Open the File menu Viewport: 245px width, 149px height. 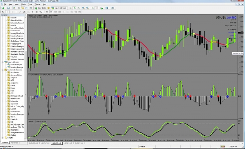5,4
